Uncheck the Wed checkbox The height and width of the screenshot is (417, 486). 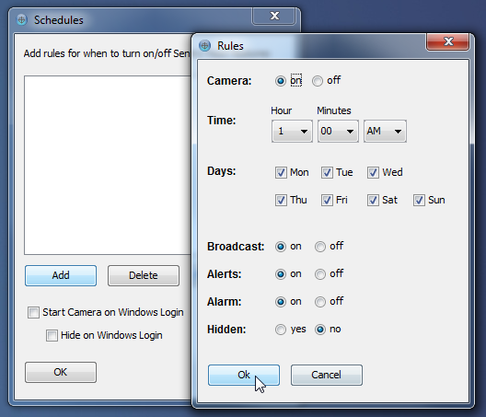pyautogui.click(x=373, y=173)
